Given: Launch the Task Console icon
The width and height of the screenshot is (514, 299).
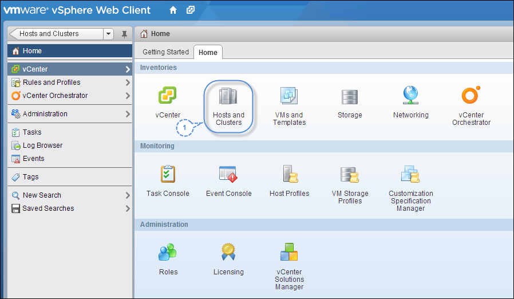Looking at the screenshot, I should coord(168,174).
